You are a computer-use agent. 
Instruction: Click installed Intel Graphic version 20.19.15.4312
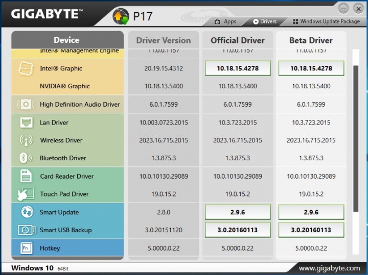(164, 68)
